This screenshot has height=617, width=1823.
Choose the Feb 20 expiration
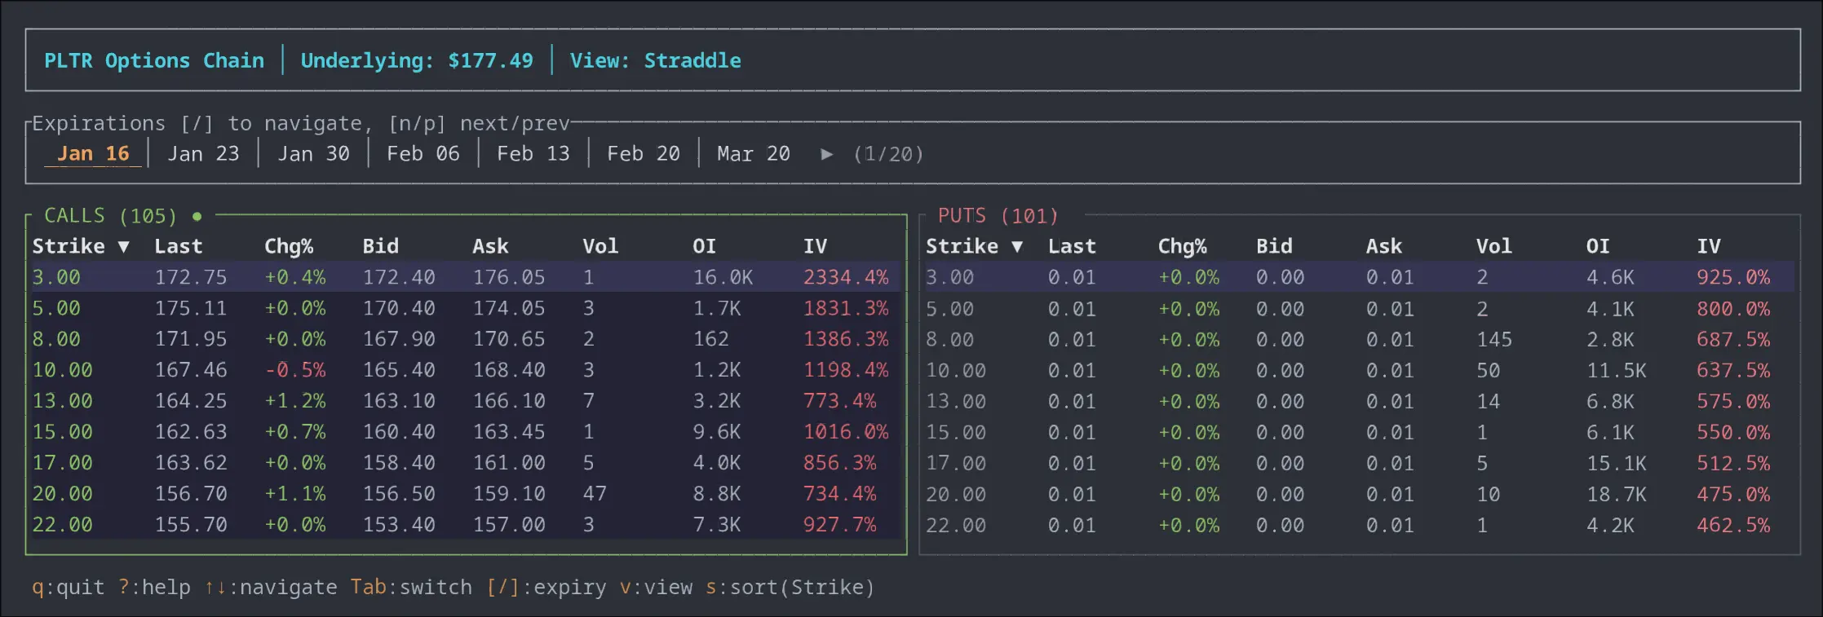tap(644, 153)
